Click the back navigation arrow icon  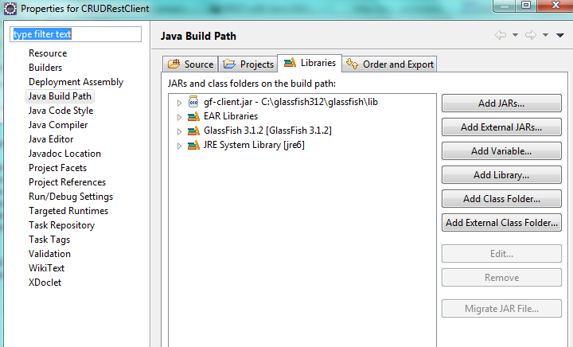click(501, 35)
